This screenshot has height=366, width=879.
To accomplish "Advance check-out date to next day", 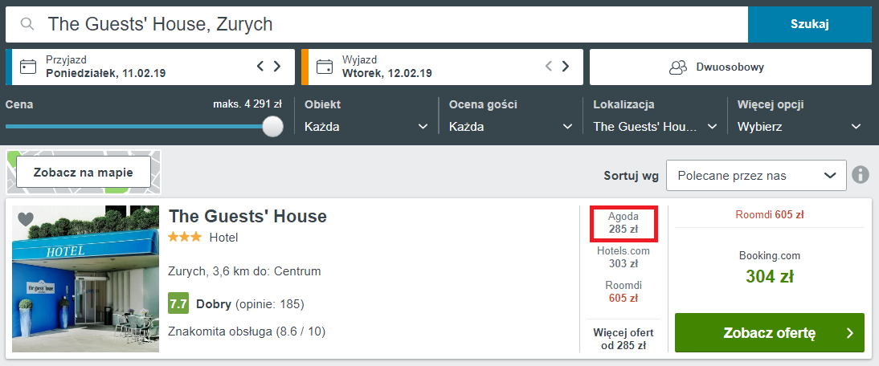I will coord(566,67).
